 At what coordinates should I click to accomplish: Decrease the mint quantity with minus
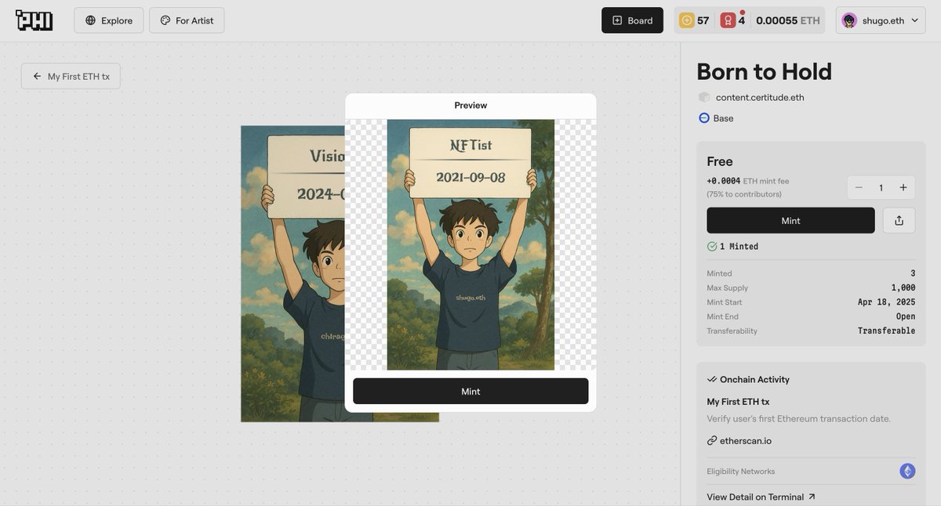click(x=859, y=187)
